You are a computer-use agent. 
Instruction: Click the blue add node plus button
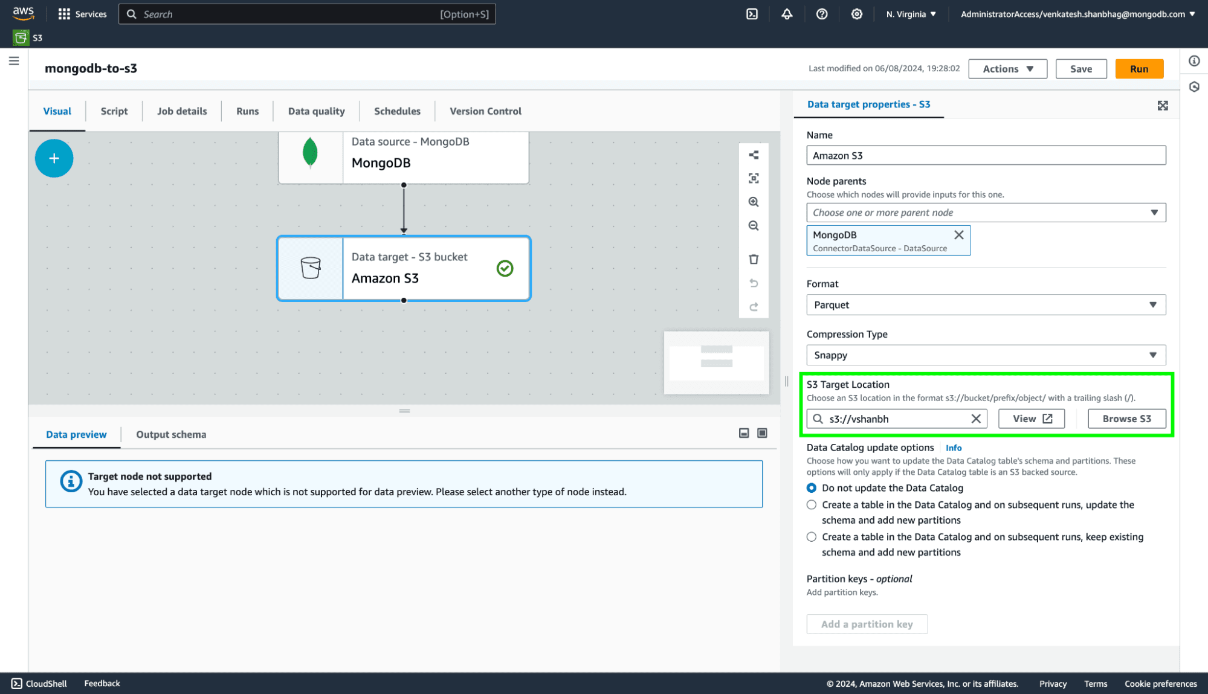[x=54, y=158]
